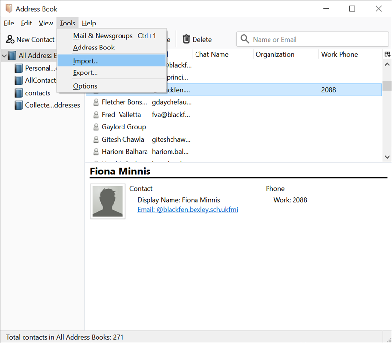Select Import... in the Tools menu
The height and width of the screenshot is (343, 392).
coord(112,61)
